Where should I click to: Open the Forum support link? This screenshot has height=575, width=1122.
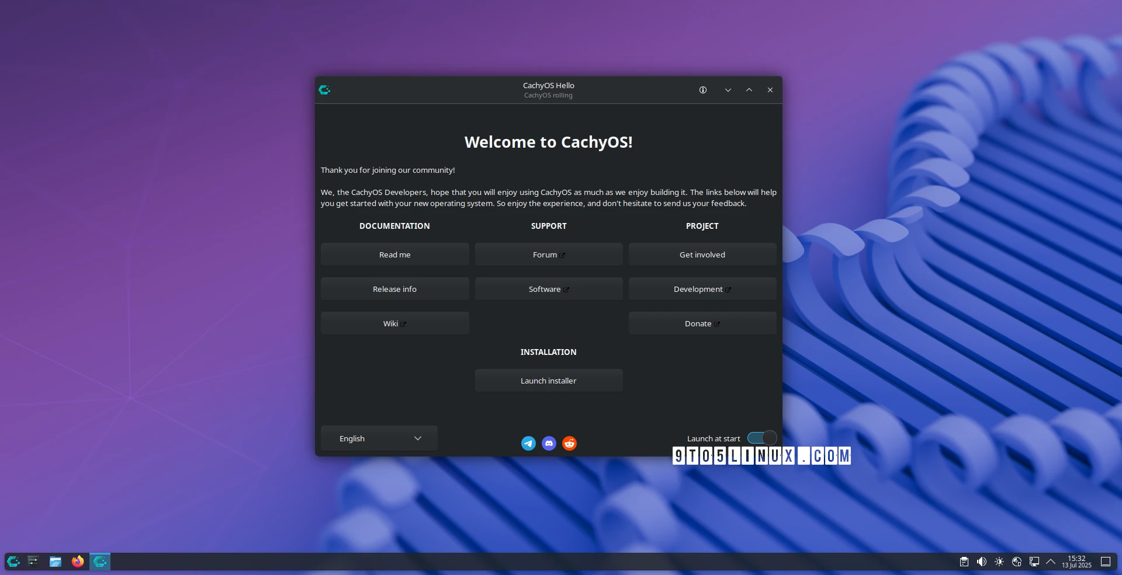pyautogui.click(x=548, y=255)
